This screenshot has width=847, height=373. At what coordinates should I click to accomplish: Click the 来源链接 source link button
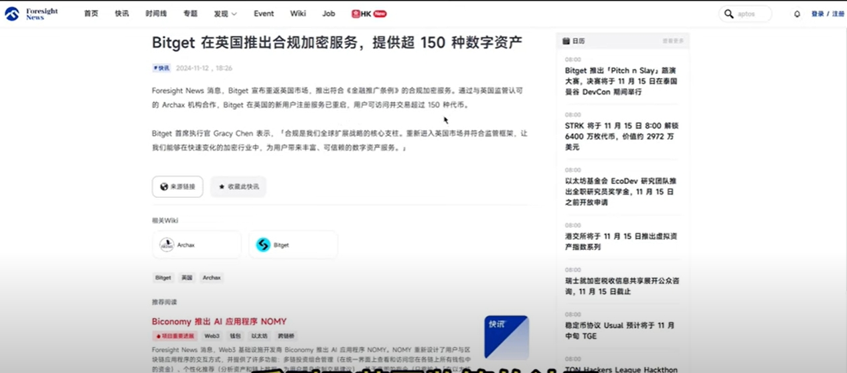click(177, 186)
